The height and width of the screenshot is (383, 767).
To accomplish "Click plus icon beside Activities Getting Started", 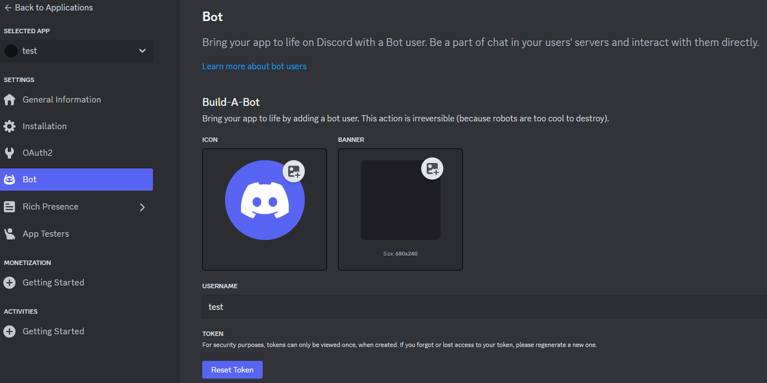I will point(10,332).
